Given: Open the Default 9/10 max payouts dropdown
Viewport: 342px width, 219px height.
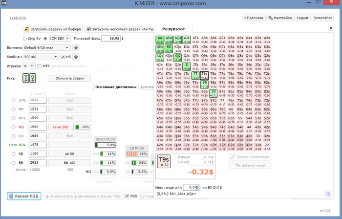Looking at the screenshot, I should (x=47, y=47).
